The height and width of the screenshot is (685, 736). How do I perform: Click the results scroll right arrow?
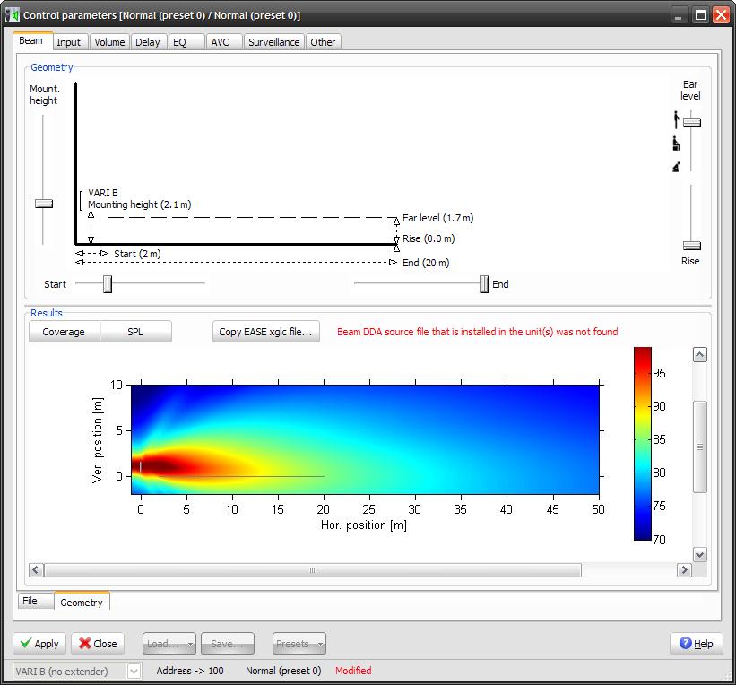[x=684, y=570]
